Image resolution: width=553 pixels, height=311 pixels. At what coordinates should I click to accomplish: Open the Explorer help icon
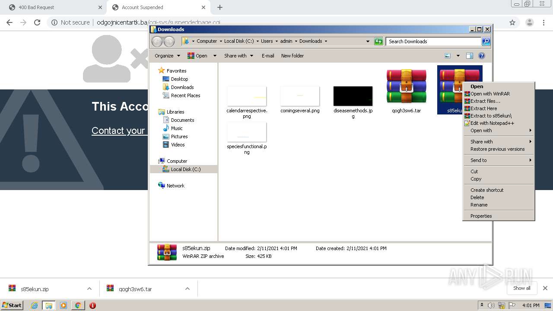(x=482, y=56)
